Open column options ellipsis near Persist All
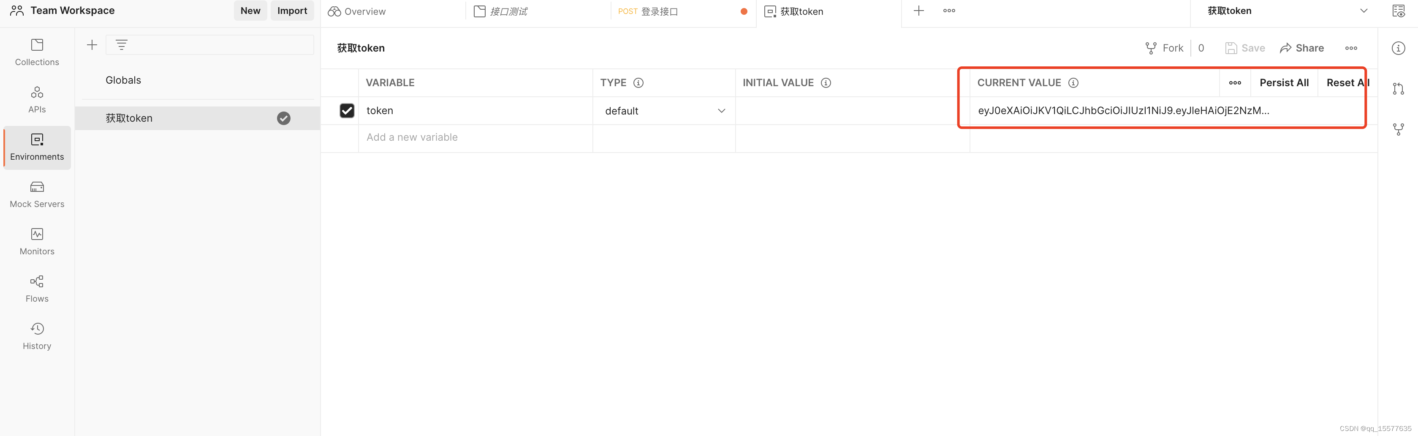The height and width of the screenshot is (436, 1418). (1235, 82)
